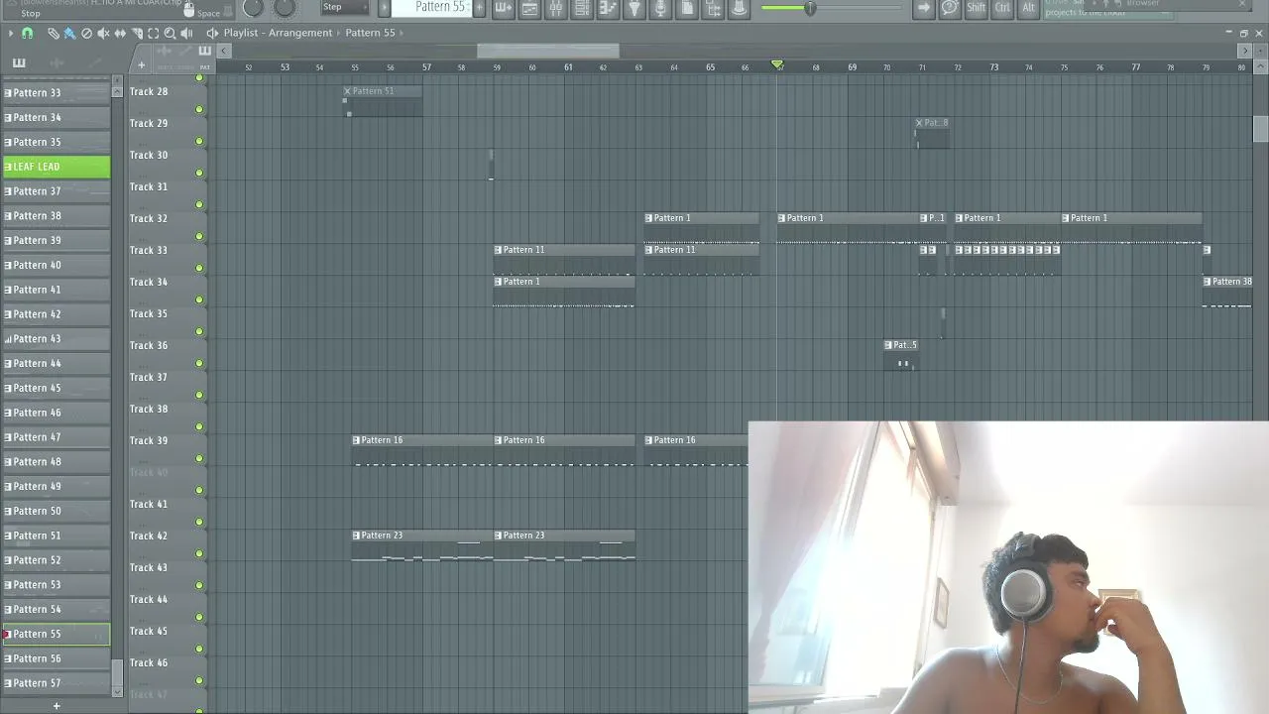Click the Alt button
This screenshot has height=714, width=1269.
click(1028, 8)
